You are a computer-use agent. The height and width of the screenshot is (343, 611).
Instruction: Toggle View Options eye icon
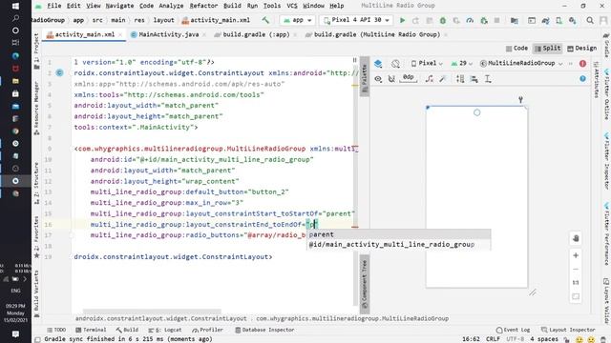point(378,79)
